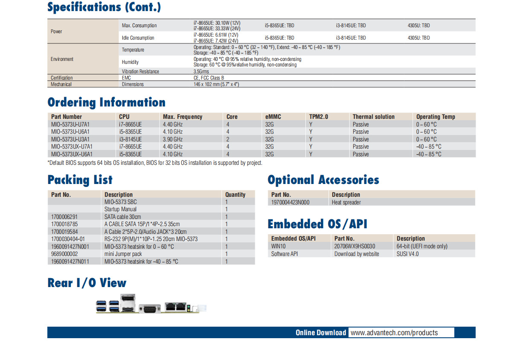This screenshot has width=523, height=342.
Task: Select packing part number 9689000002
Action: pyautogui.click(x=64, y=254)
